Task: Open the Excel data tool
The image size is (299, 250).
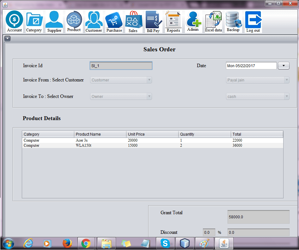Action: [x=213, y=22]
